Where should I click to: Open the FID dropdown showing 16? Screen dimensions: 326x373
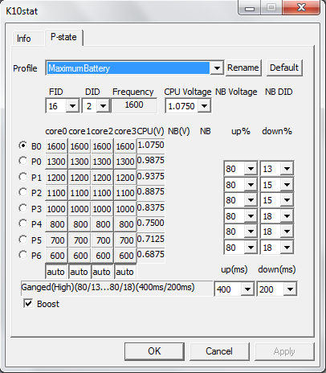(62, 106)
